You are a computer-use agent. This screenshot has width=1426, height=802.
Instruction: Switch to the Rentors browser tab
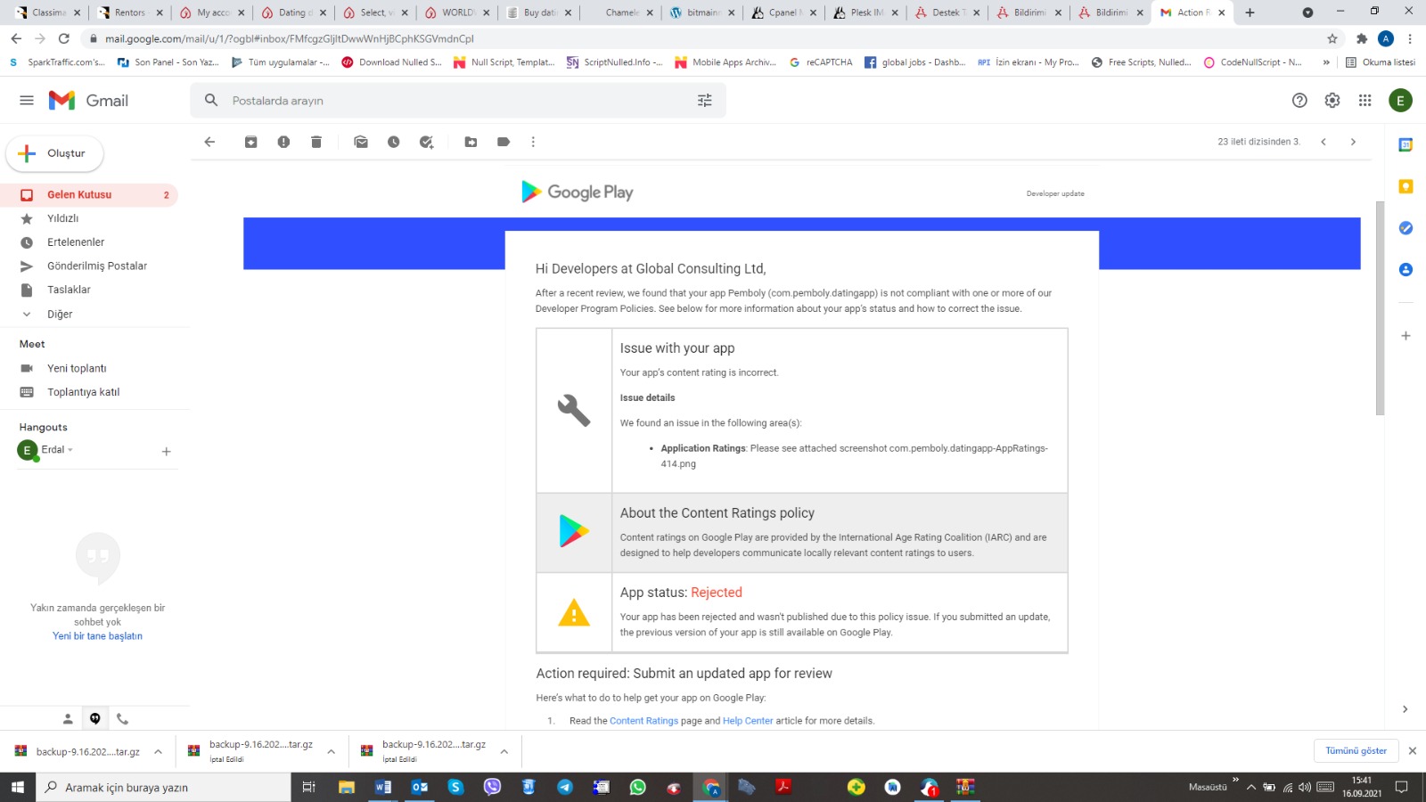[128, 12]
